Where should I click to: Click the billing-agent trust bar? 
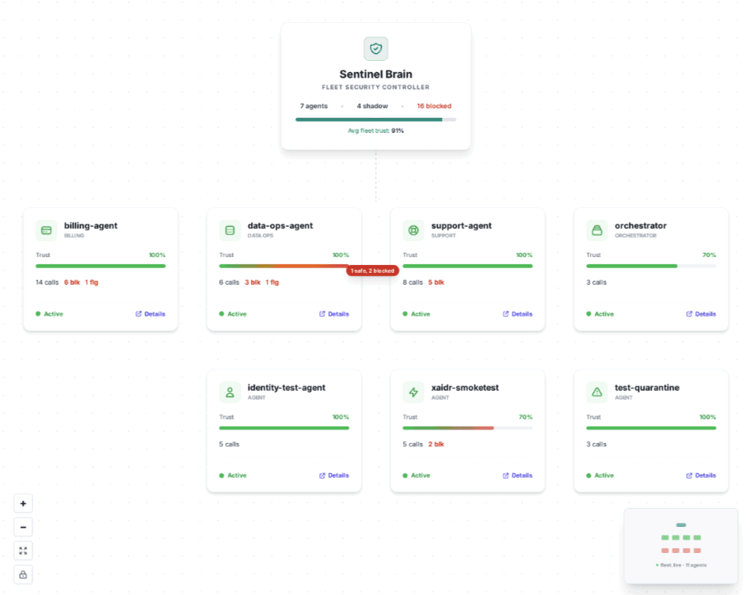[x=101, y=266]
